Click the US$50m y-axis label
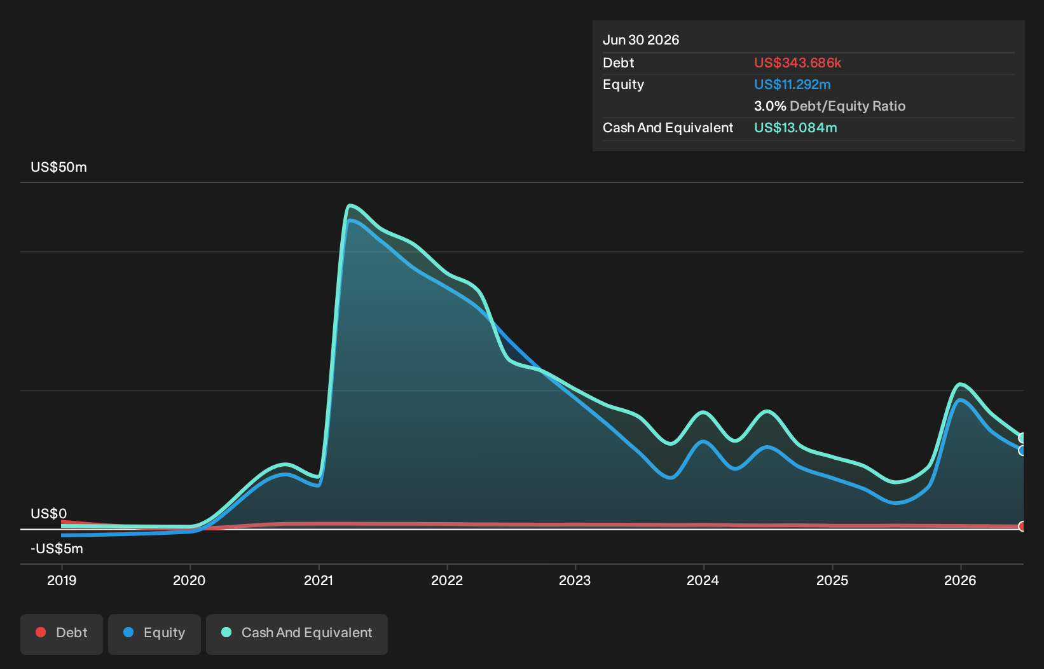Viewport: 1044px width, 669px height. 59,167
